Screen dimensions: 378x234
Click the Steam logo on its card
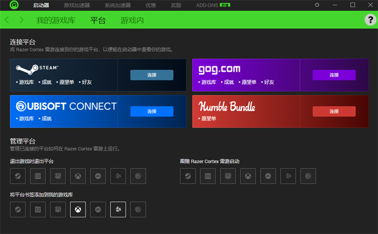click(37, 69)
